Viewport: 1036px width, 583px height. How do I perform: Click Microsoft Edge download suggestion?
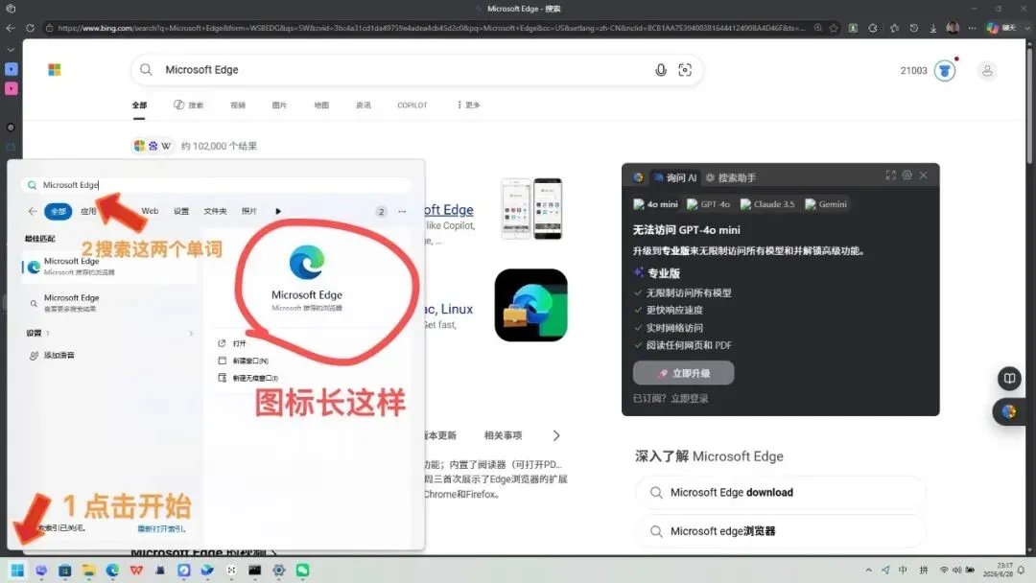point(780,493)
